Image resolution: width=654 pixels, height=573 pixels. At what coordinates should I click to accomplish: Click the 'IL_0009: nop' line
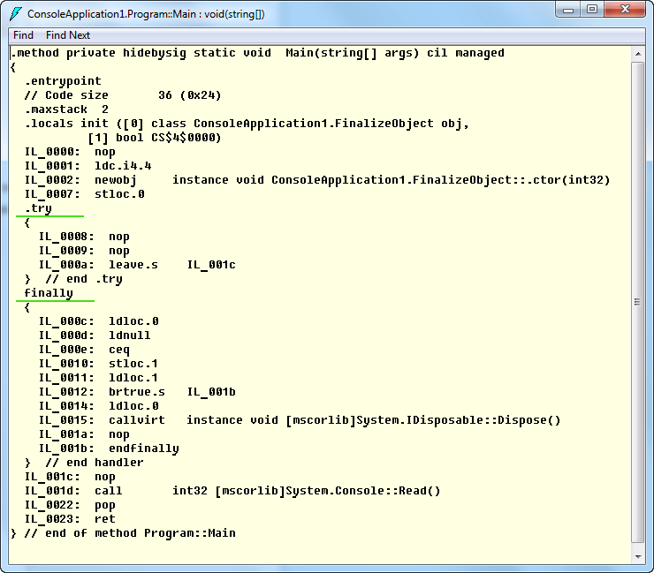click(84, 251)
